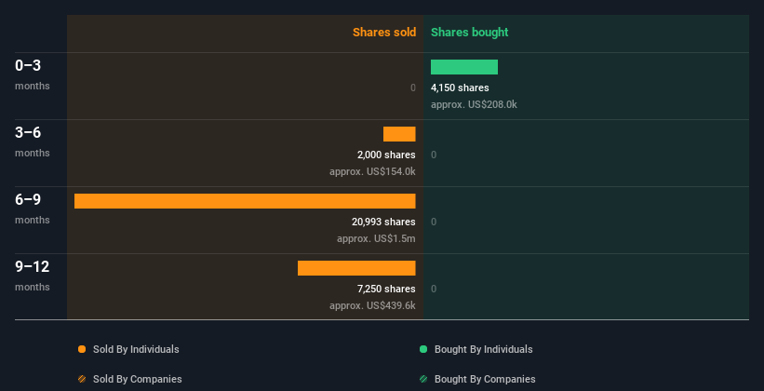The height and width of the screenshot is (391, 764).
Task: Click the striped Bought By Companies legend icon
Action: click(x=423, y=379)
